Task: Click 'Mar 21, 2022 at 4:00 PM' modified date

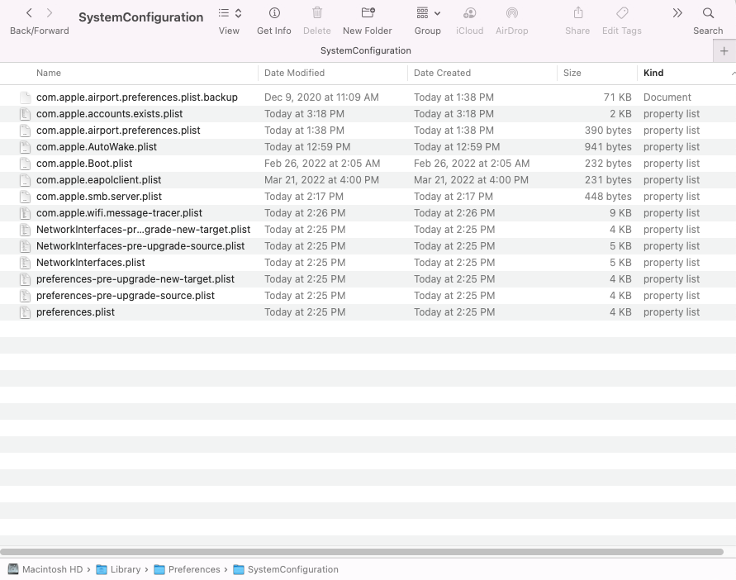Action: [321, 180]
